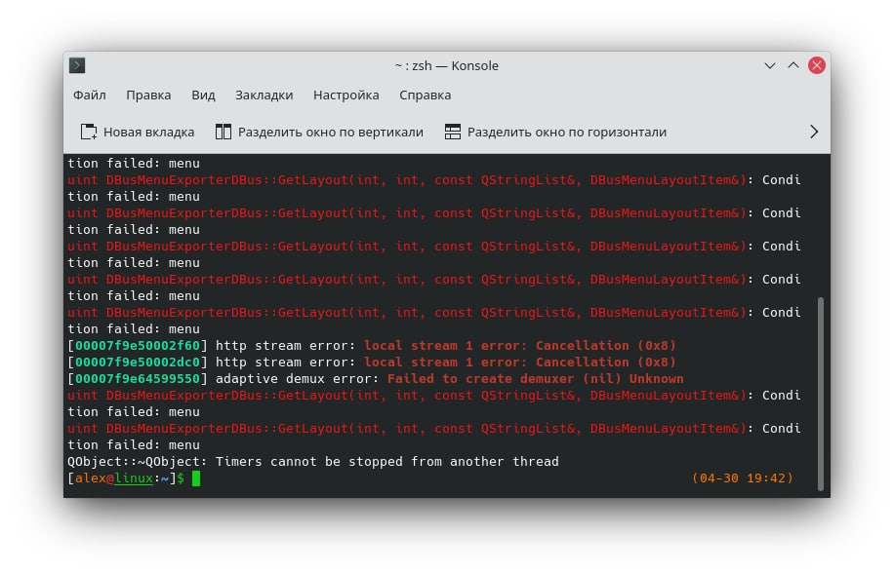Open the Правка menu
This screenshot has height=573, width=894.
(x=148, y=95)
